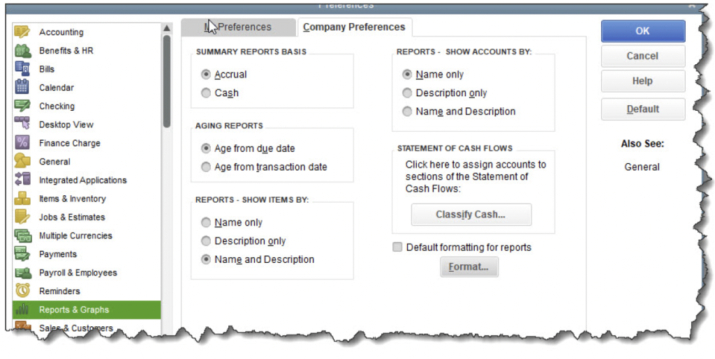Choose Age from transaction date option
The width and height of the screenshot is (715, 359).
tap(206, 167)
